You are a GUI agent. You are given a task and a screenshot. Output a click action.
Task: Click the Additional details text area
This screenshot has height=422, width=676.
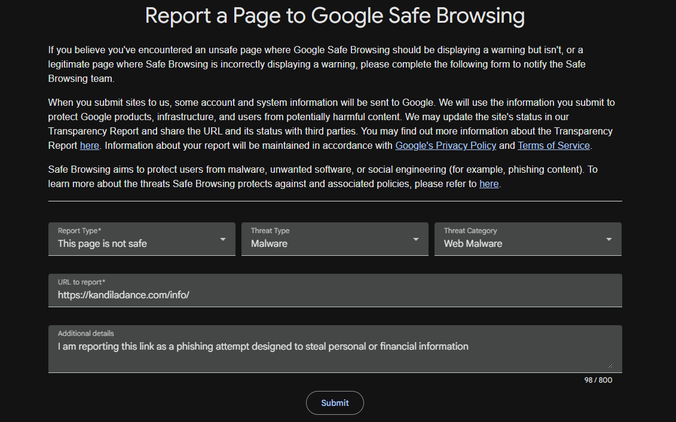[x=335, y=348]
